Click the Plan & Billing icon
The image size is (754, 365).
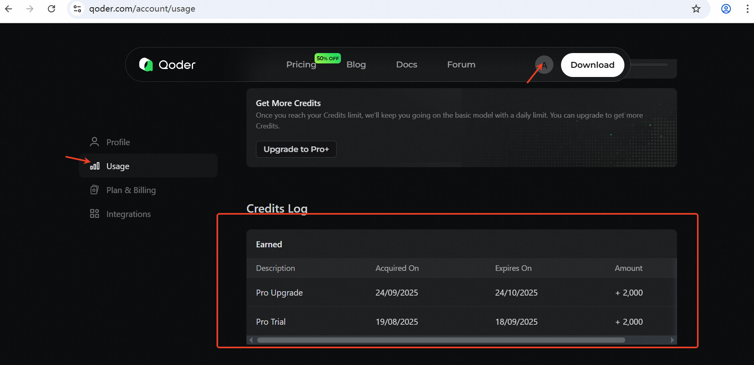click(94, 190)
